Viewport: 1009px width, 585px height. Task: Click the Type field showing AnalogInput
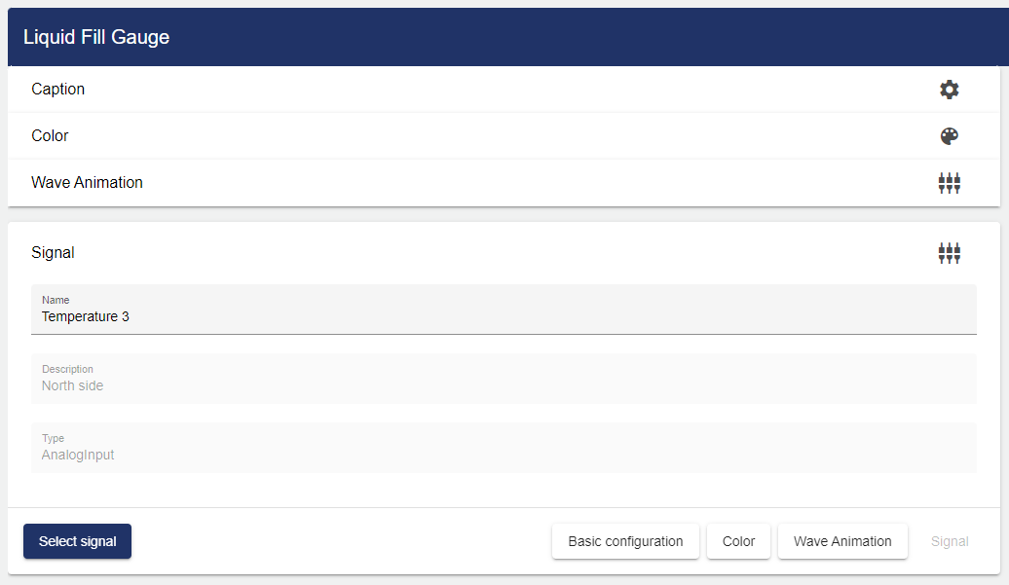504,455
